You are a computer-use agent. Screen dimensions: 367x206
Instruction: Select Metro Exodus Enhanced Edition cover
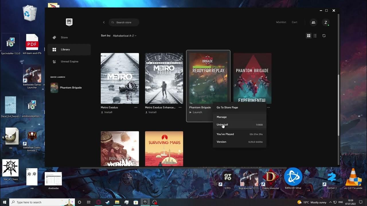pos(164,78)
